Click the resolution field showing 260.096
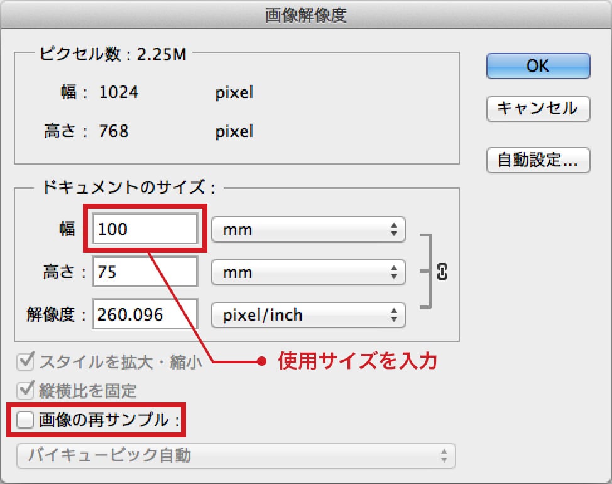Image resolution: width=612 pixels, height=484 pixels. pyautogui.click(x=145, y=315)
